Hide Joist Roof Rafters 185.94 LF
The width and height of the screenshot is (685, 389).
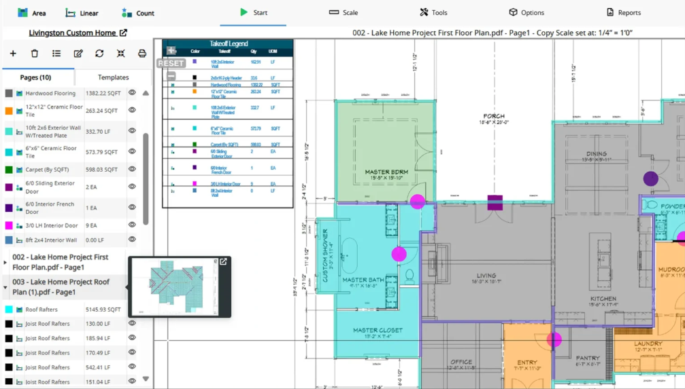pyautogui.click(x=132, y=337)
